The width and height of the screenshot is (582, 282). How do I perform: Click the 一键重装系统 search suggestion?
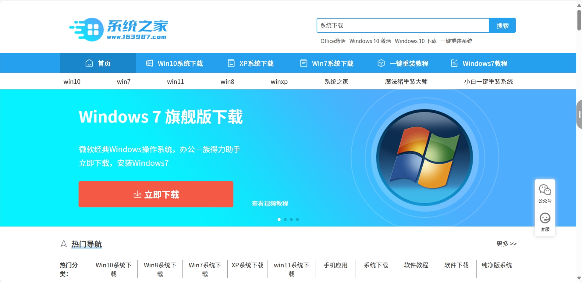click(x=456, y=41)
